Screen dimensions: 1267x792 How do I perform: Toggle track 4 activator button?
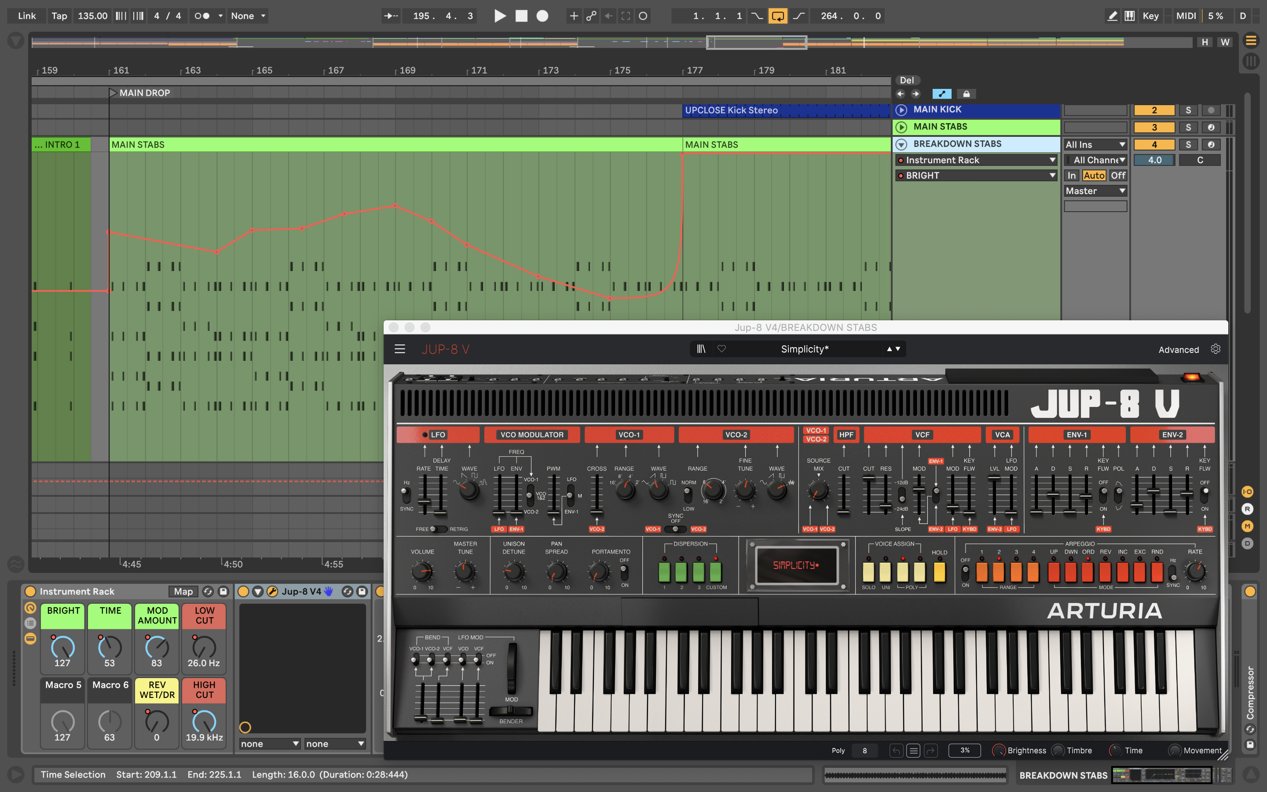click(x=1154, y=145)
